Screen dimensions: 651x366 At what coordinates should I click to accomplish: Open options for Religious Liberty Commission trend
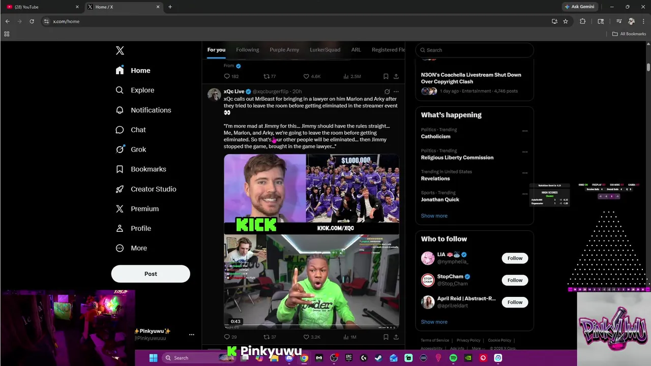pos(525,152)
